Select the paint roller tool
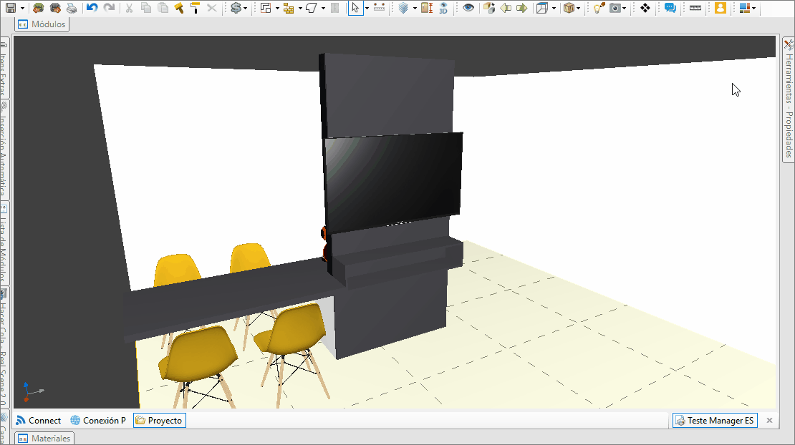 (x=196, y=8)
